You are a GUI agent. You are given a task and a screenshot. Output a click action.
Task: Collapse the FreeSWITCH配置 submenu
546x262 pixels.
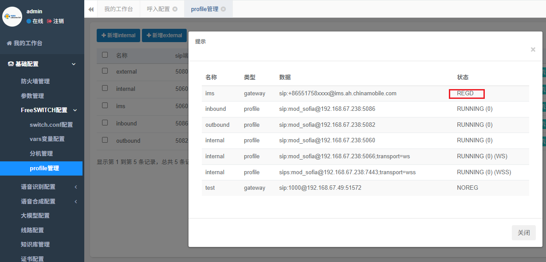tap(49, 110)
